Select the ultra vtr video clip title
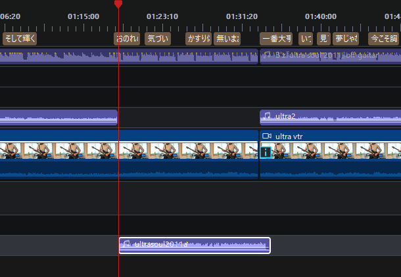Screen dimensions: 401x277 [289, 137]
